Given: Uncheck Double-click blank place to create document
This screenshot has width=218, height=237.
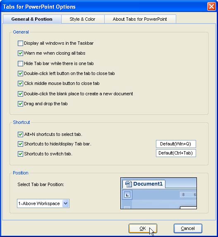Looking at the screenshot, I should [x=20, y=94].
